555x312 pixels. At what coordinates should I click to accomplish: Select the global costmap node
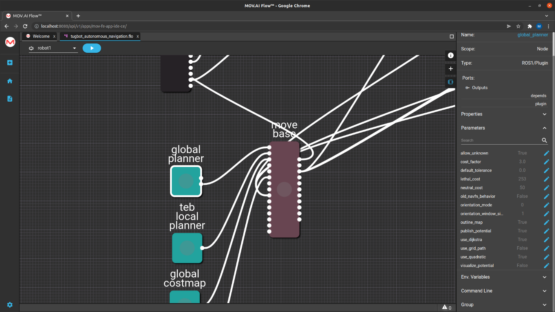(x=185, y=297)
